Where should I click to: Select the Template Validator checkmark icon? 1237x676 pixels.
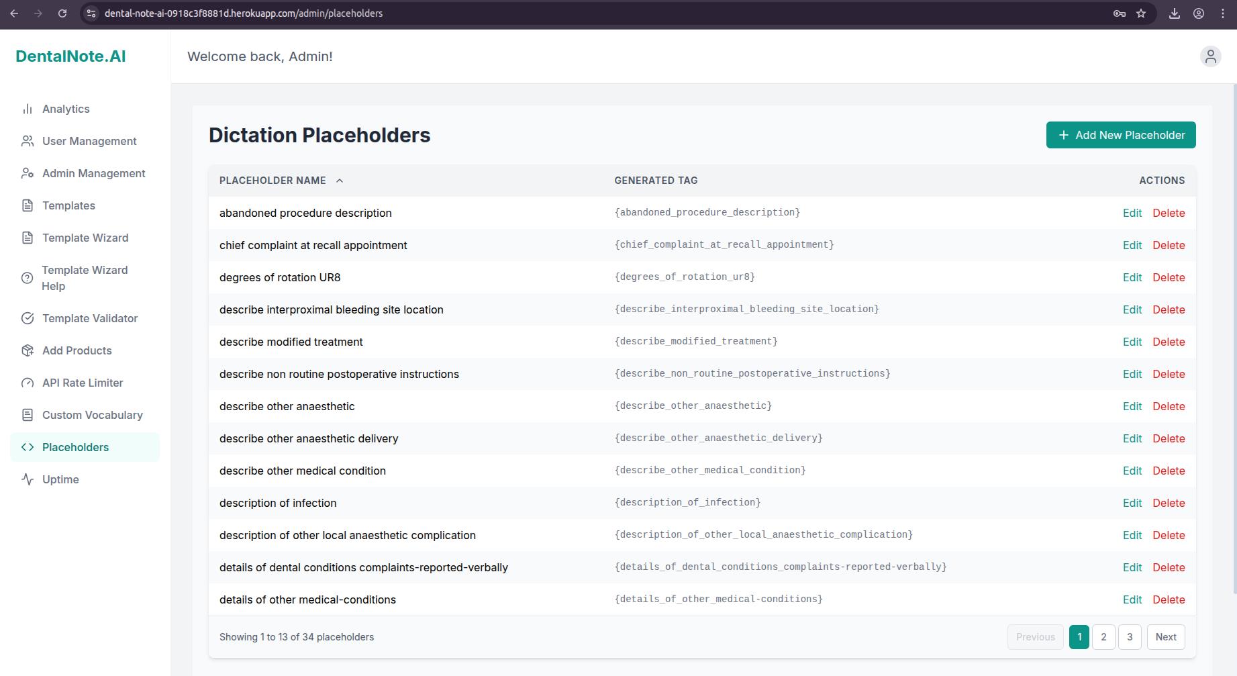click(28, 318)
